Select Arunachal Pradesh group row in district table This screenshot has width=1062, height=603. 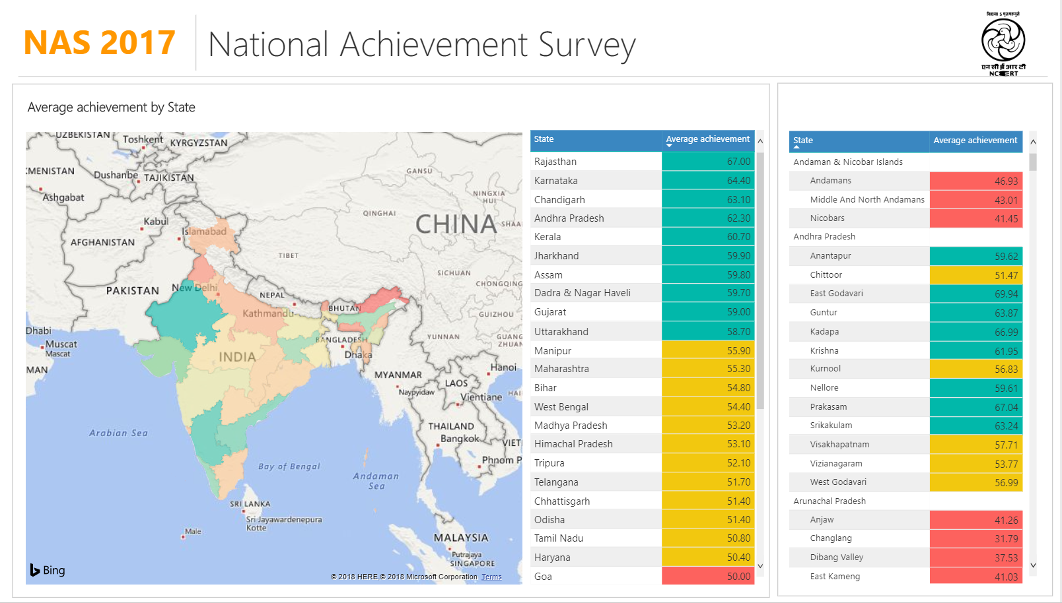pyautogui.click(x=906, y=501)
